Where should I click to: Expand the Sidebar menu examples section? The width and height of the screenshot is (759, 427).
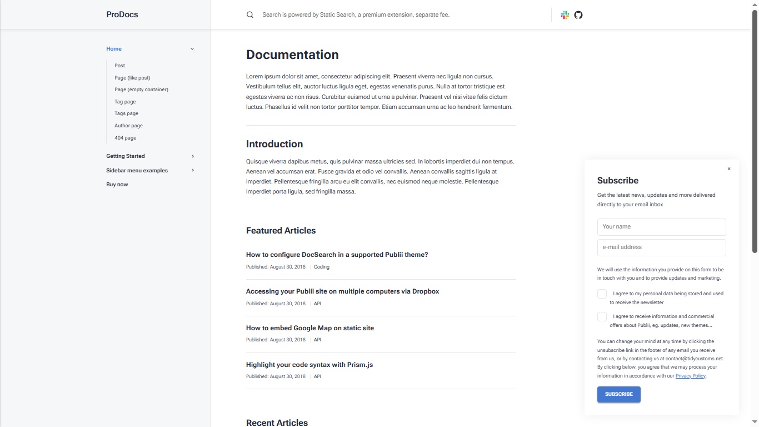192,171
